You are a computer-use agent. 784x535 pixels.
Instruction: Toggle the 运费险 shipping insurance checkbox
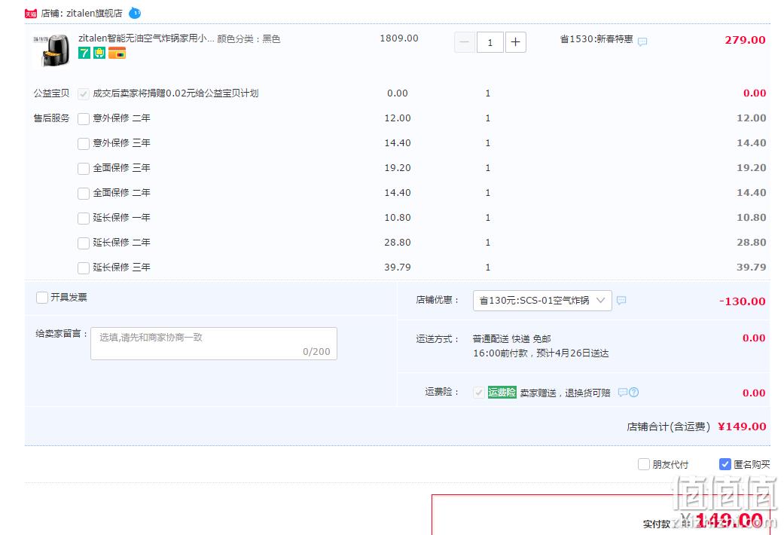[x=478, y=393]
